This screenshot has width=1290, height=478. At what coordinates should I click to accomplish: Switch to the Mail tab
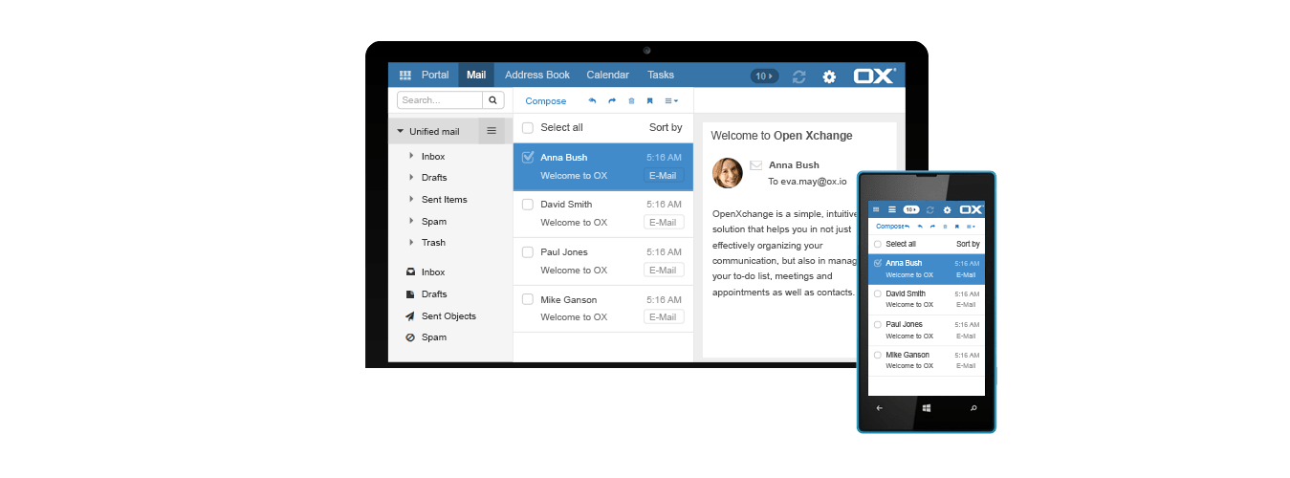[476, 75]
